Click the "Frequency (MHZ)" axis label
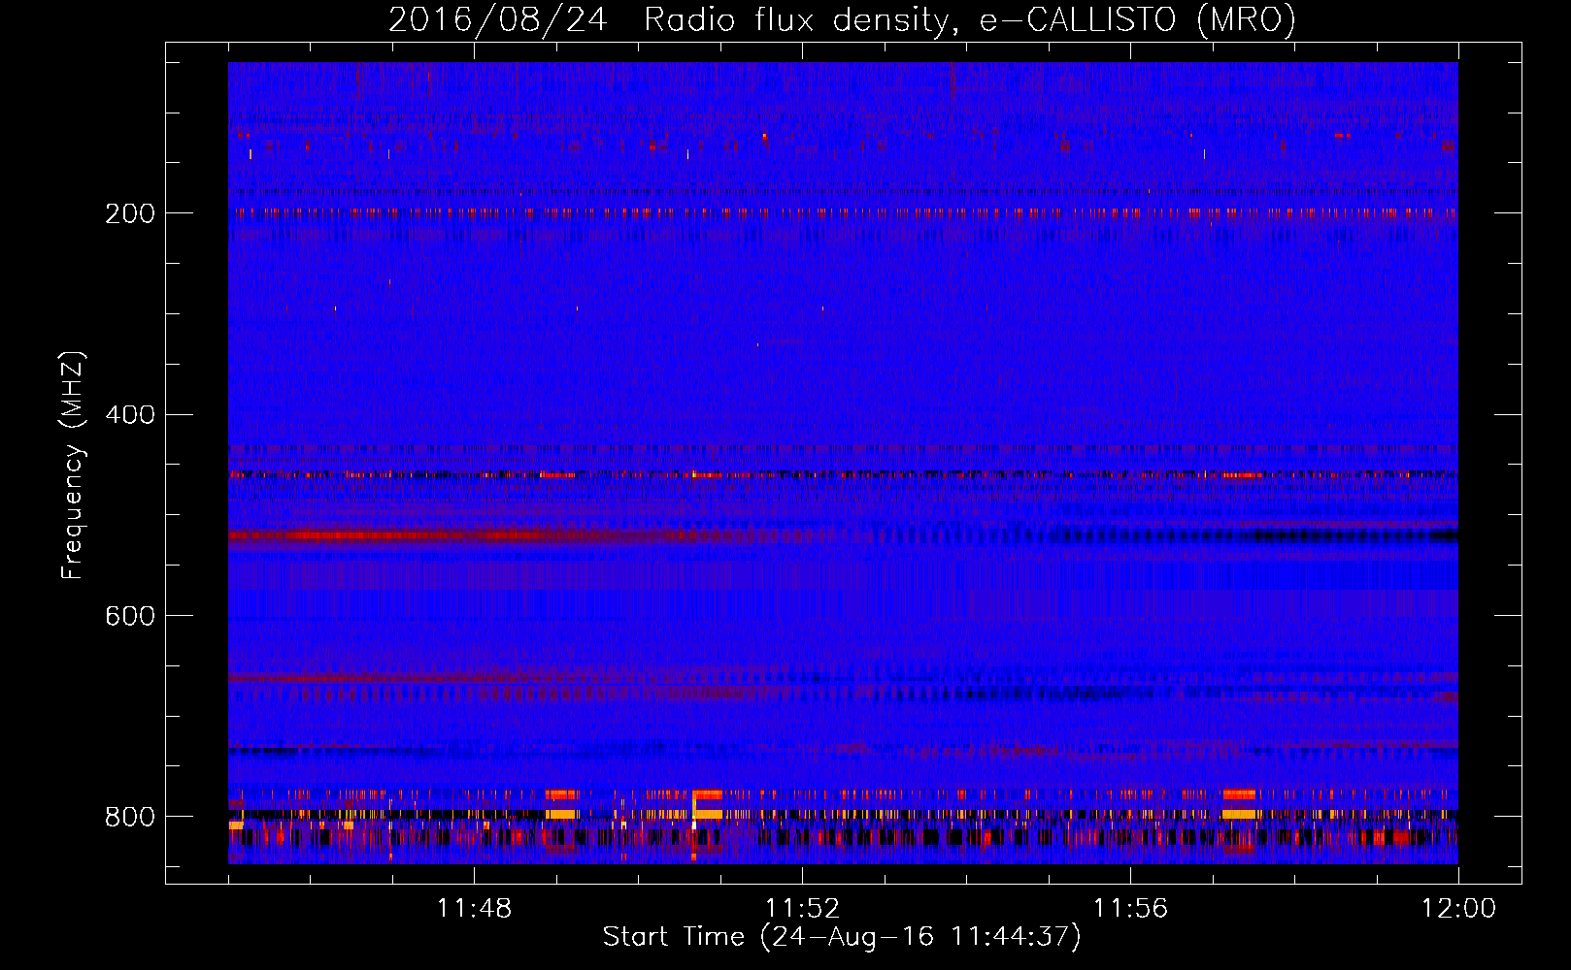 (73, 465)
